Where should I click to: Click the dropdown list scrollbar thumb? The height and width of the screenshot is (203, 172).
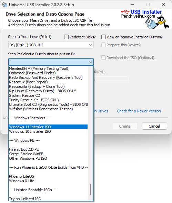coord(91,190)
